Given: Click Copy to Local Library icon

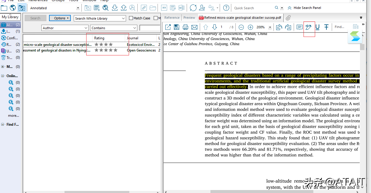Looking at the screenshot, I should click(88, 8).
